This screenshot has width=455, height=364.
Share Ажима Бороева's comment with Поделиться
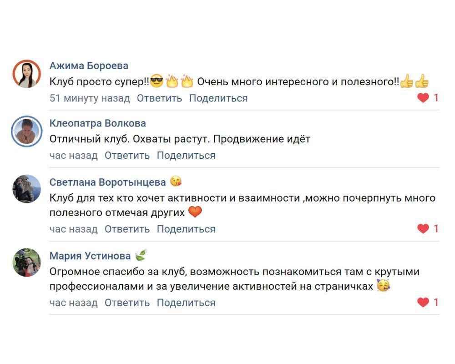218,98
